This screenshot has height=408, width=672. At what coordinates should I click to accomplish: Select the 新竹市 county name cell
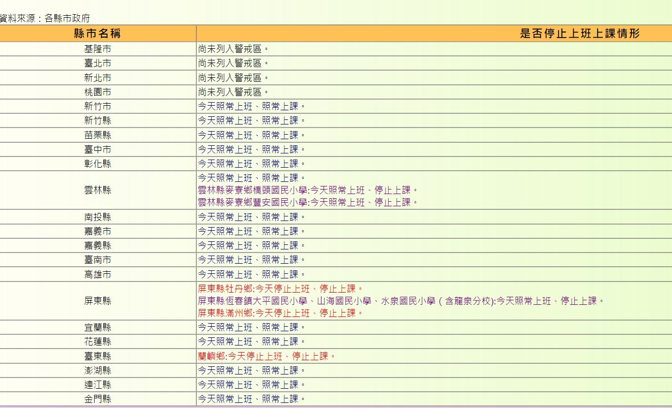pyautogui.click(x=98, y=106)
